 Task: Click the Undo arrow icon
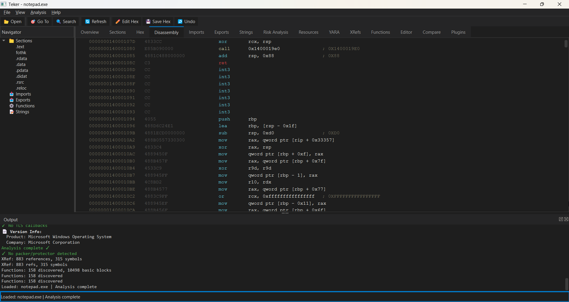(180, 22)
